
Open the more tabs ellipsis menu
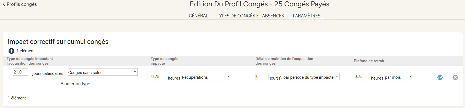pyautogui.click(x=331, y=17)
